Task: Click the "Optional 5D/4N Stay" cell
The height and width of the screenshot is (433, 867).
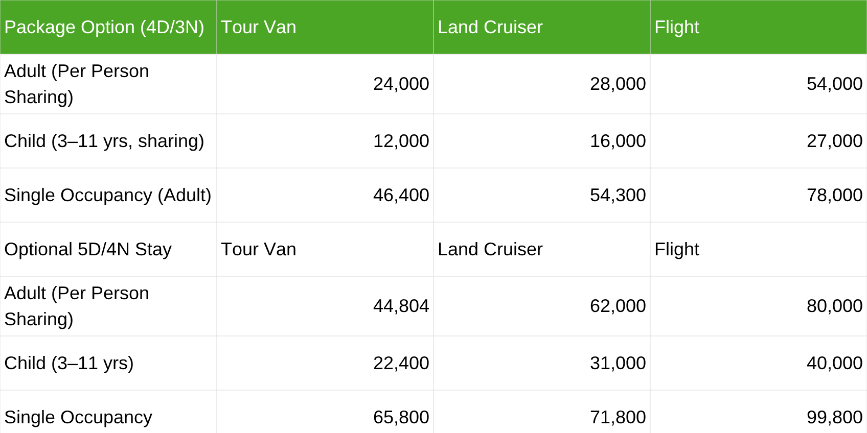Action: [88, 249]
